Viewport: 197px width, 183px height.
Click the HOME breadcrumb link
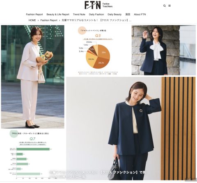32,20
